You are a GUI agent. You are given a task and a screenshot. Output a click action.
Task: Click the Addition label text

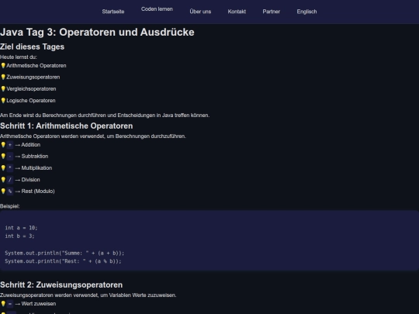(x=31, y=145)
